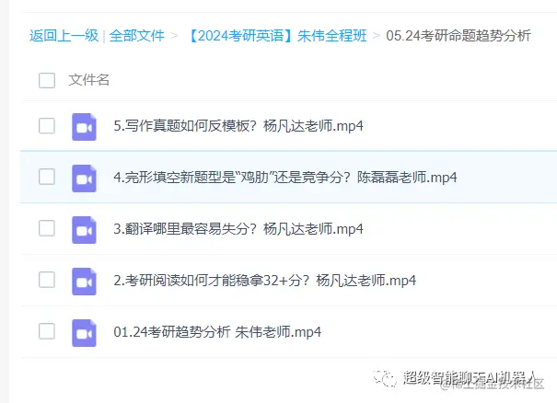Open 全部文件 breadcrumb link
Screen dimensions: 557x403
pyautogui.click(x=137, y=36)
